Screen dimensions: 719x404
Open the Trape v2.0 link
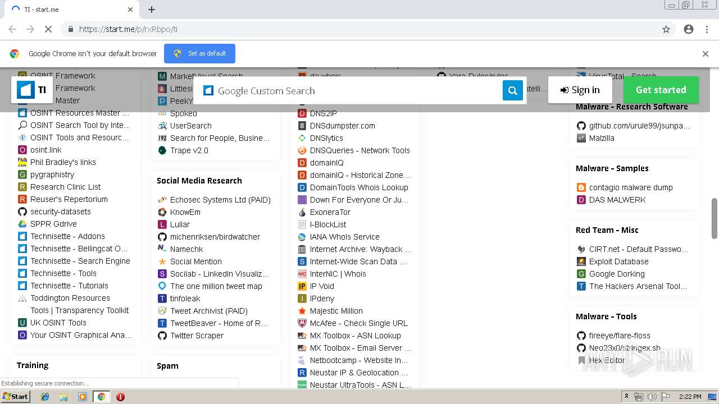click(x=189, y=150)
